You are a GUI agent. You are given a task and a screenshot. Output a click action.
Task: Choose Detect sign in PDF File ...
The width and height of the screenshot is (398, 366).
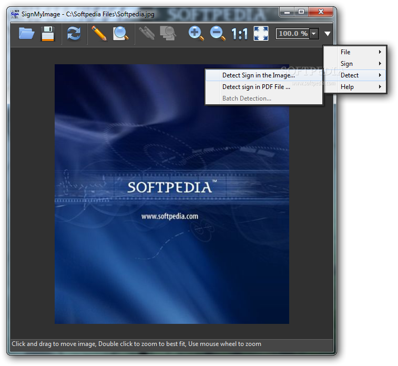pyautogui.click(x=264, y=87)
